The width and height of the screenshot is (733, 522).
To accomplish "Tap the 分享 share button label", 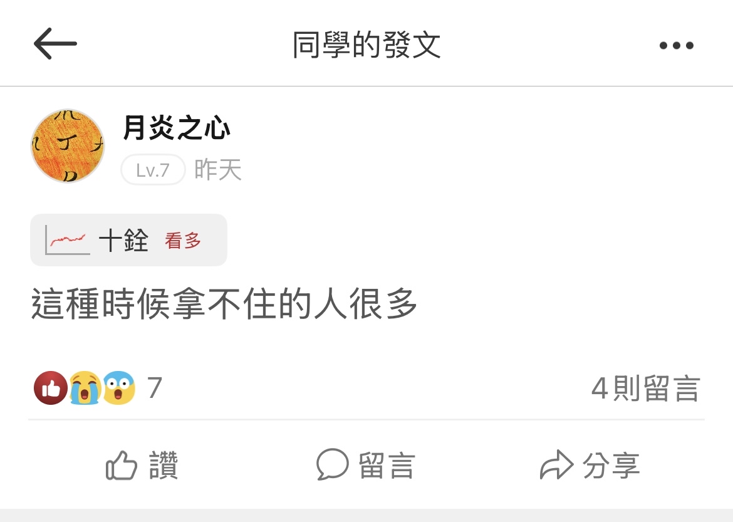I will click(611, 466).
